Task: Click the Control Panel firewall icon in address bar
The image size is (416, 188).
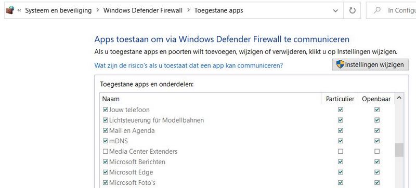Action: 10,10
